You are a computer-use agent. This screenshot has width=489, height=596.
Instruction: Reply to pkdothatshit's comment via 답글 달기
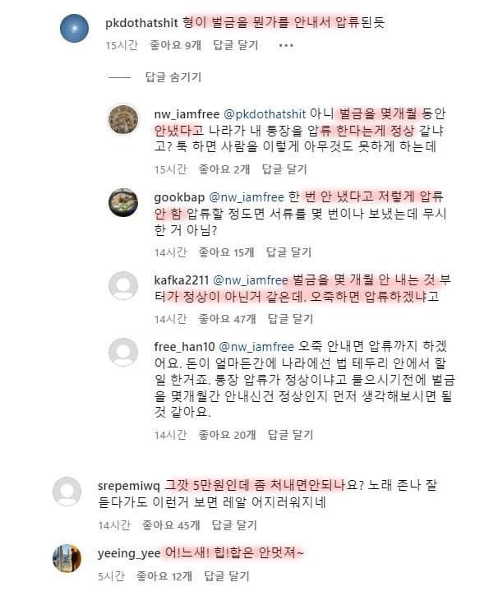click(x=236, y=45)
